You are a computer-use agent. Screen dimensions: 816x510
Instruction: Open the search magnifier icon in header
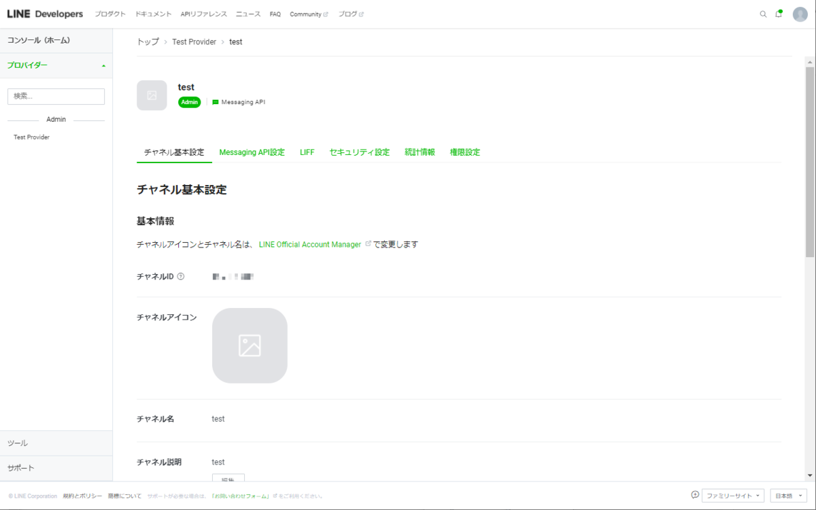coord(763,14)
